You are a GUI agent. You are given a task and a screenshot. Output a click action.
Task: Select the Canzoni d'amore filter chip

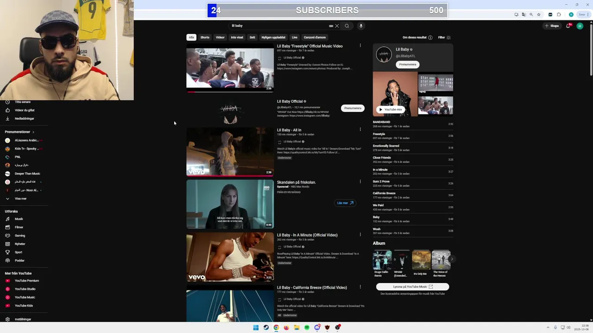[315, 37]
